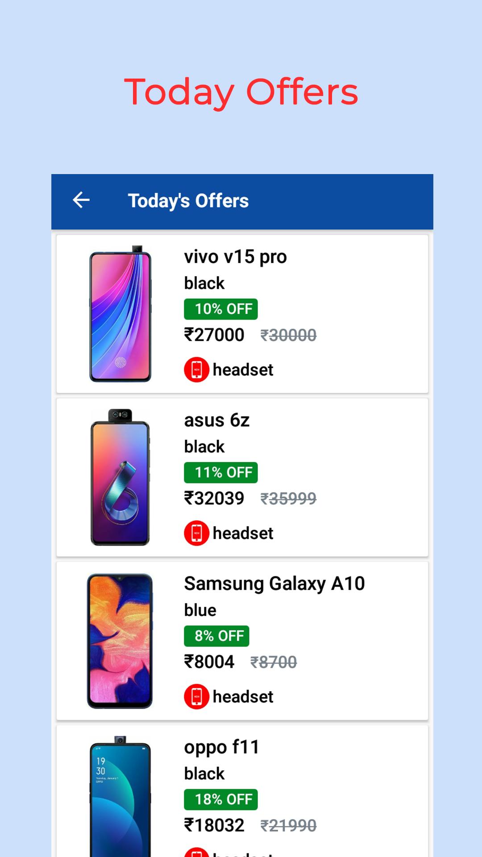Image resolution: width=482 pixels, height=857 pixels.
Task: Tap the 11% OFF discount badge
Action: point(221,472)
